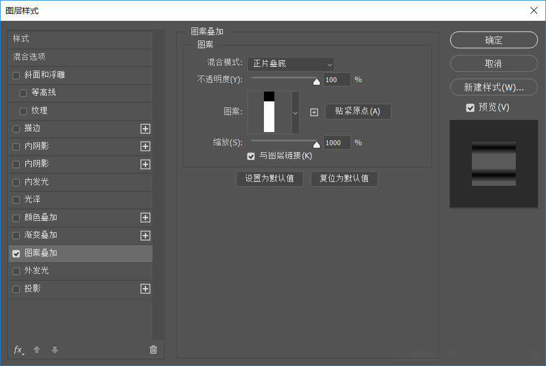
Task: Open the pattern picker dropdown arrow
Action: [x=295, y=113]
